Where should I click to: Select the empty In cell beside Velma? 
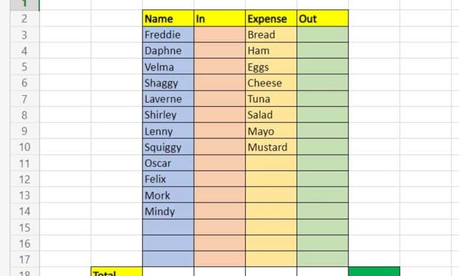pyautogui.click(x=219, y=66)
